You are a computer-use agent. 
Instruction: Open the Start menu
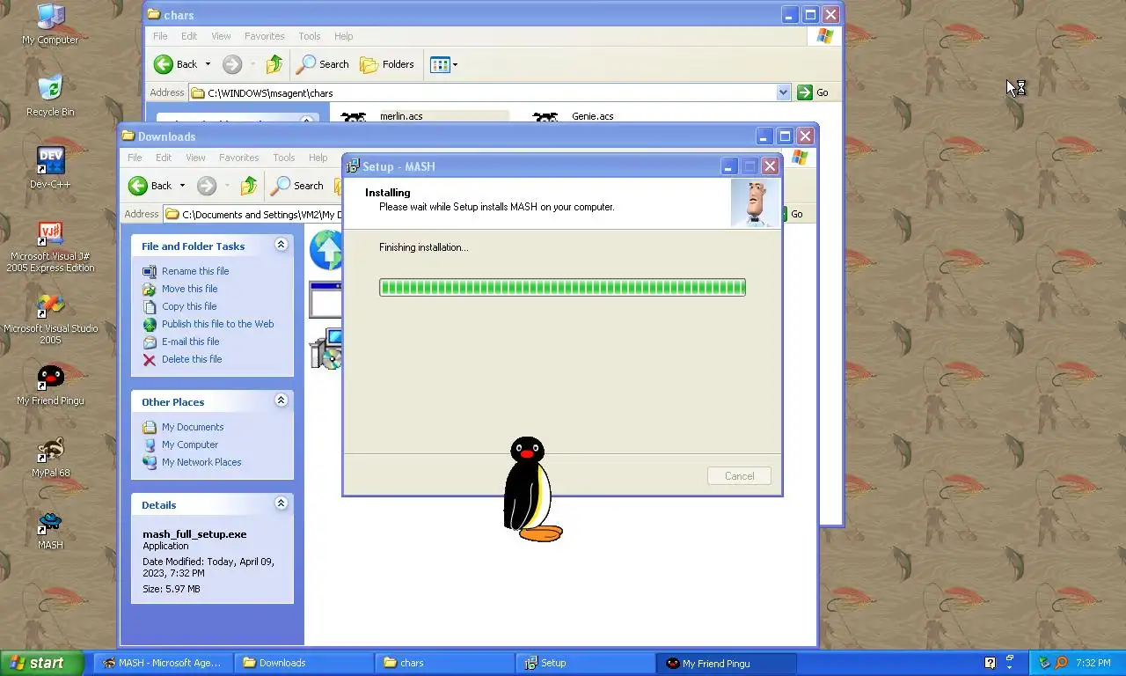coord(42,664)
